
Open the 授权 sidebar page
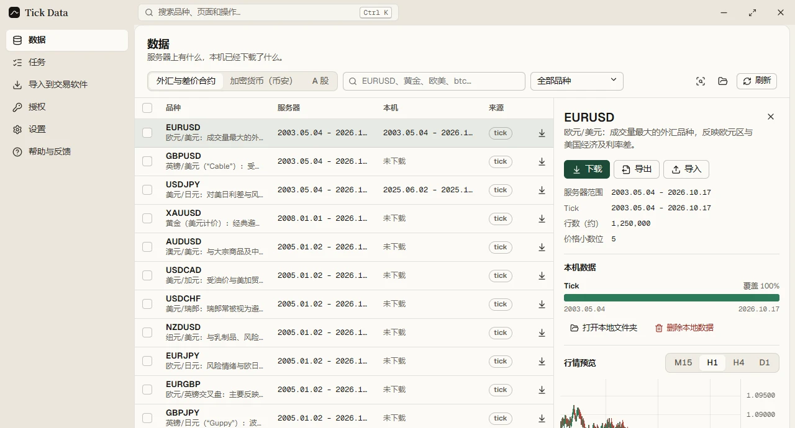(67, 107)
